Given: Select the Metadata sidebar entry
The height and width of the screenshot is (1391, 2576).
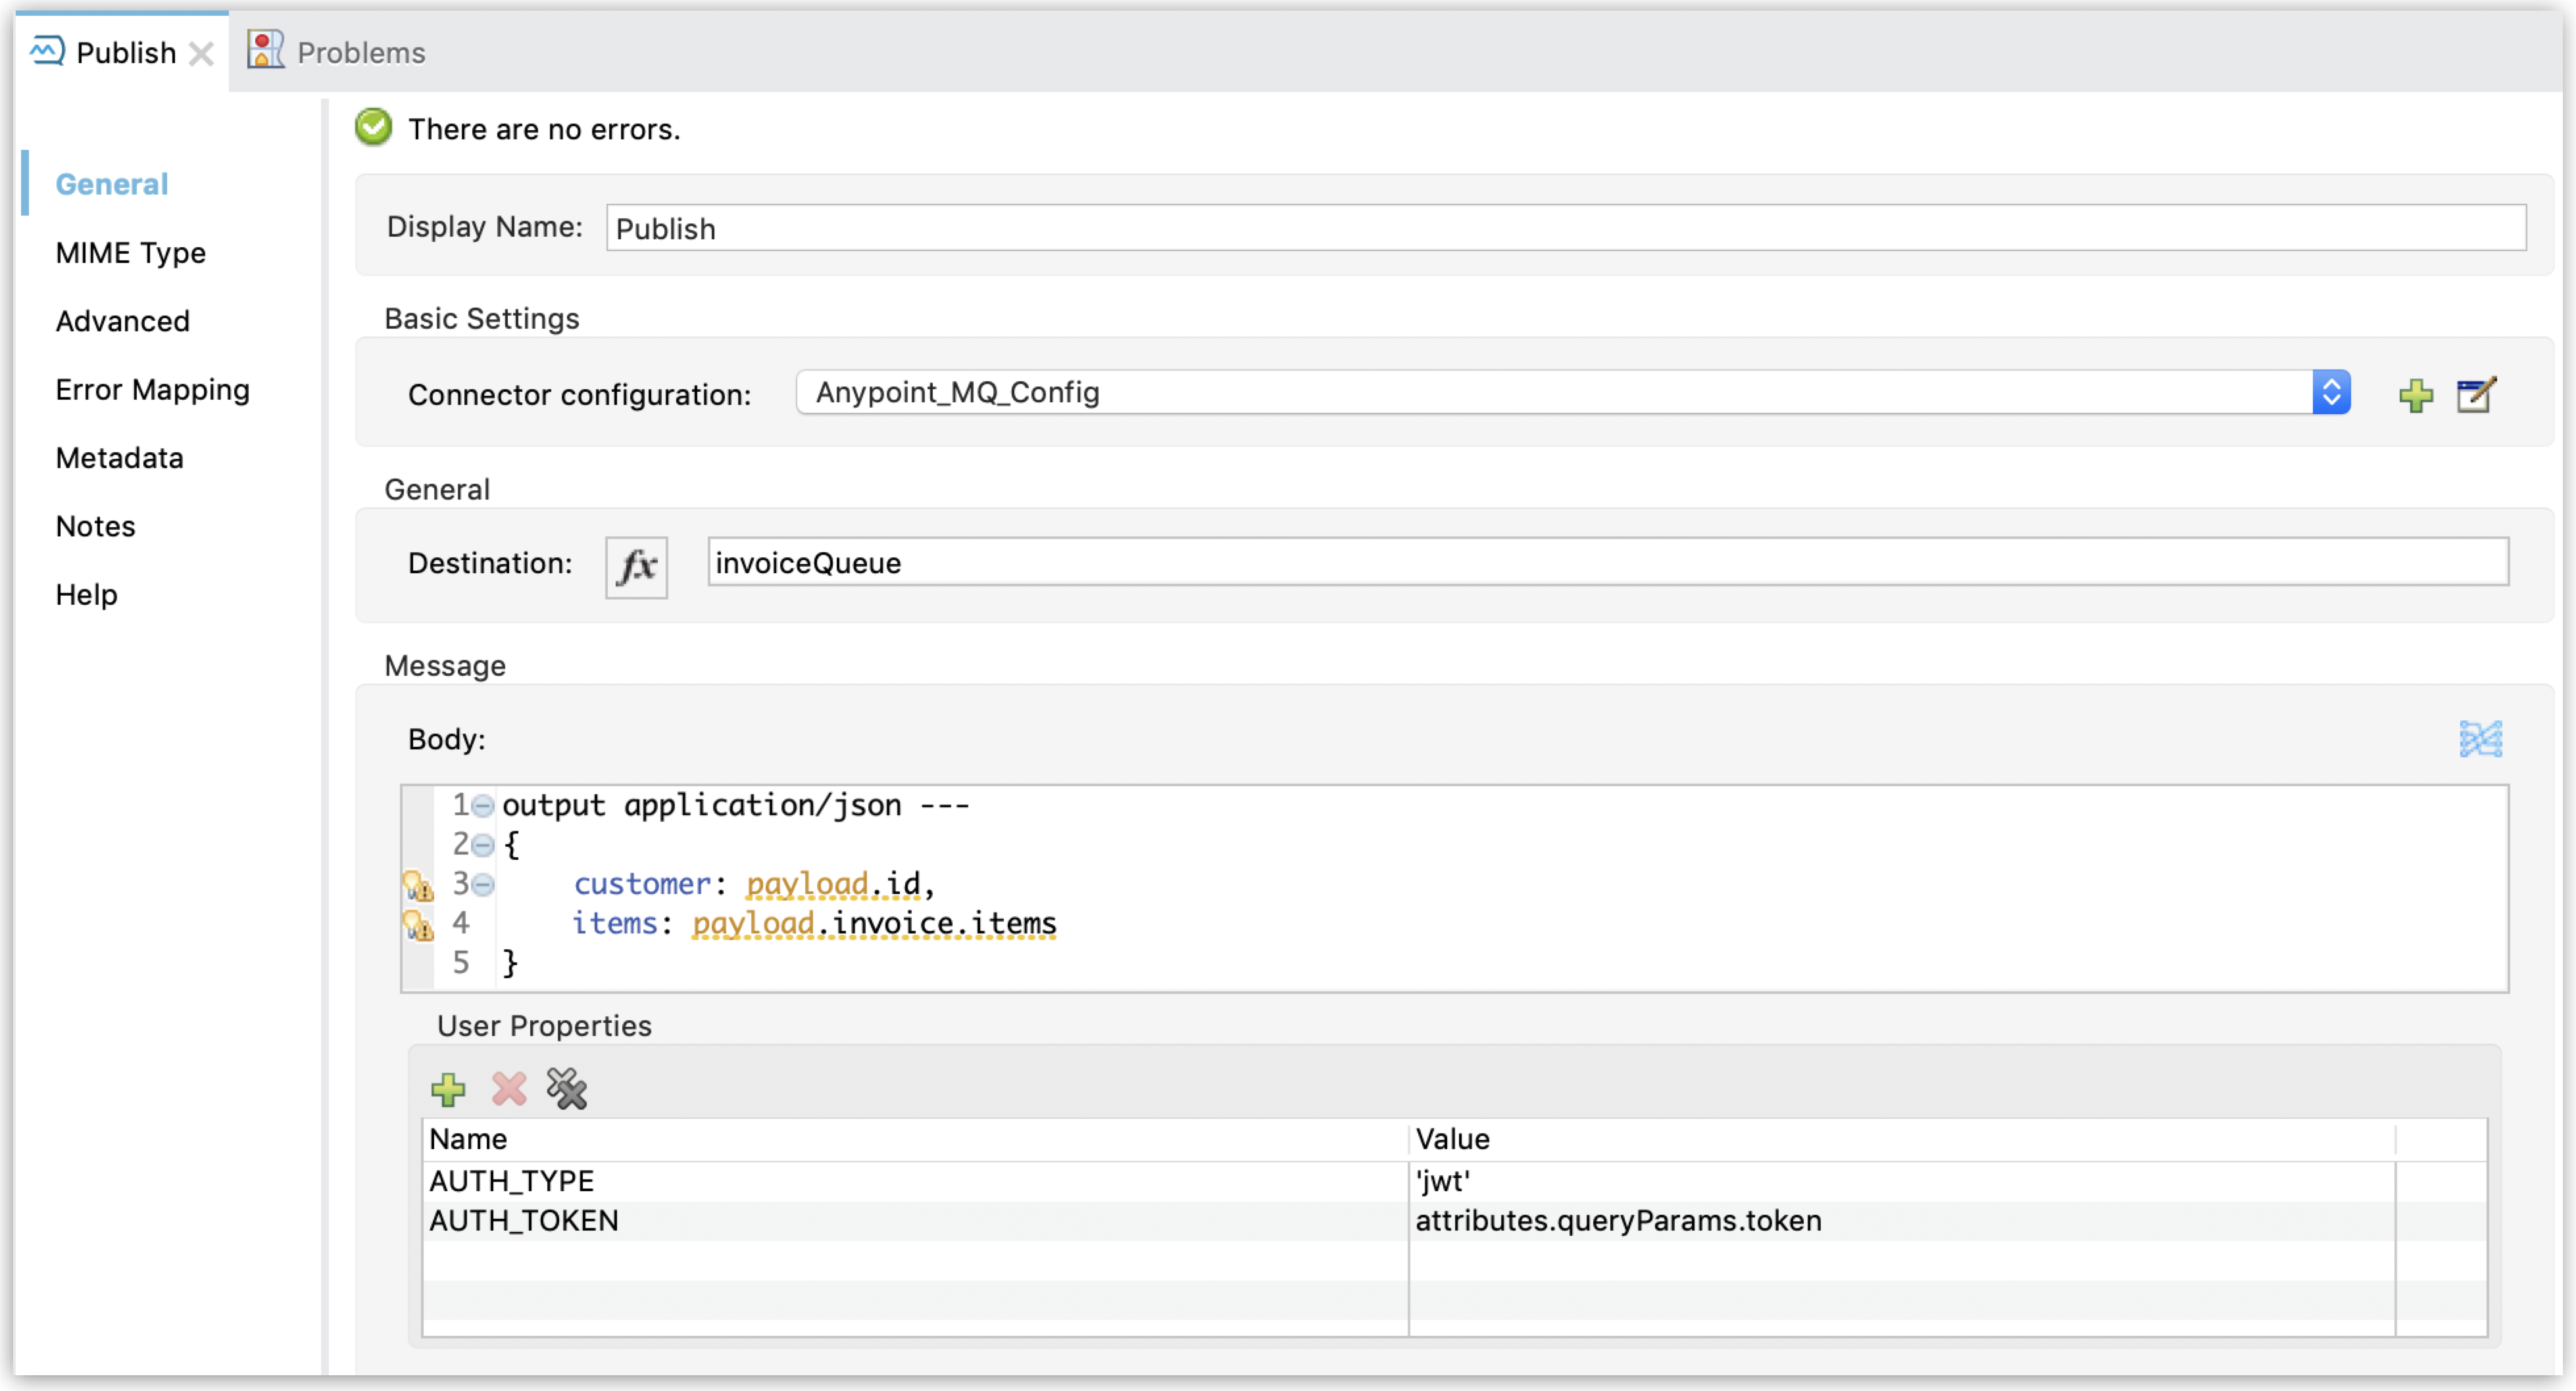Looking at the screenshot, I should pos(119,458).
